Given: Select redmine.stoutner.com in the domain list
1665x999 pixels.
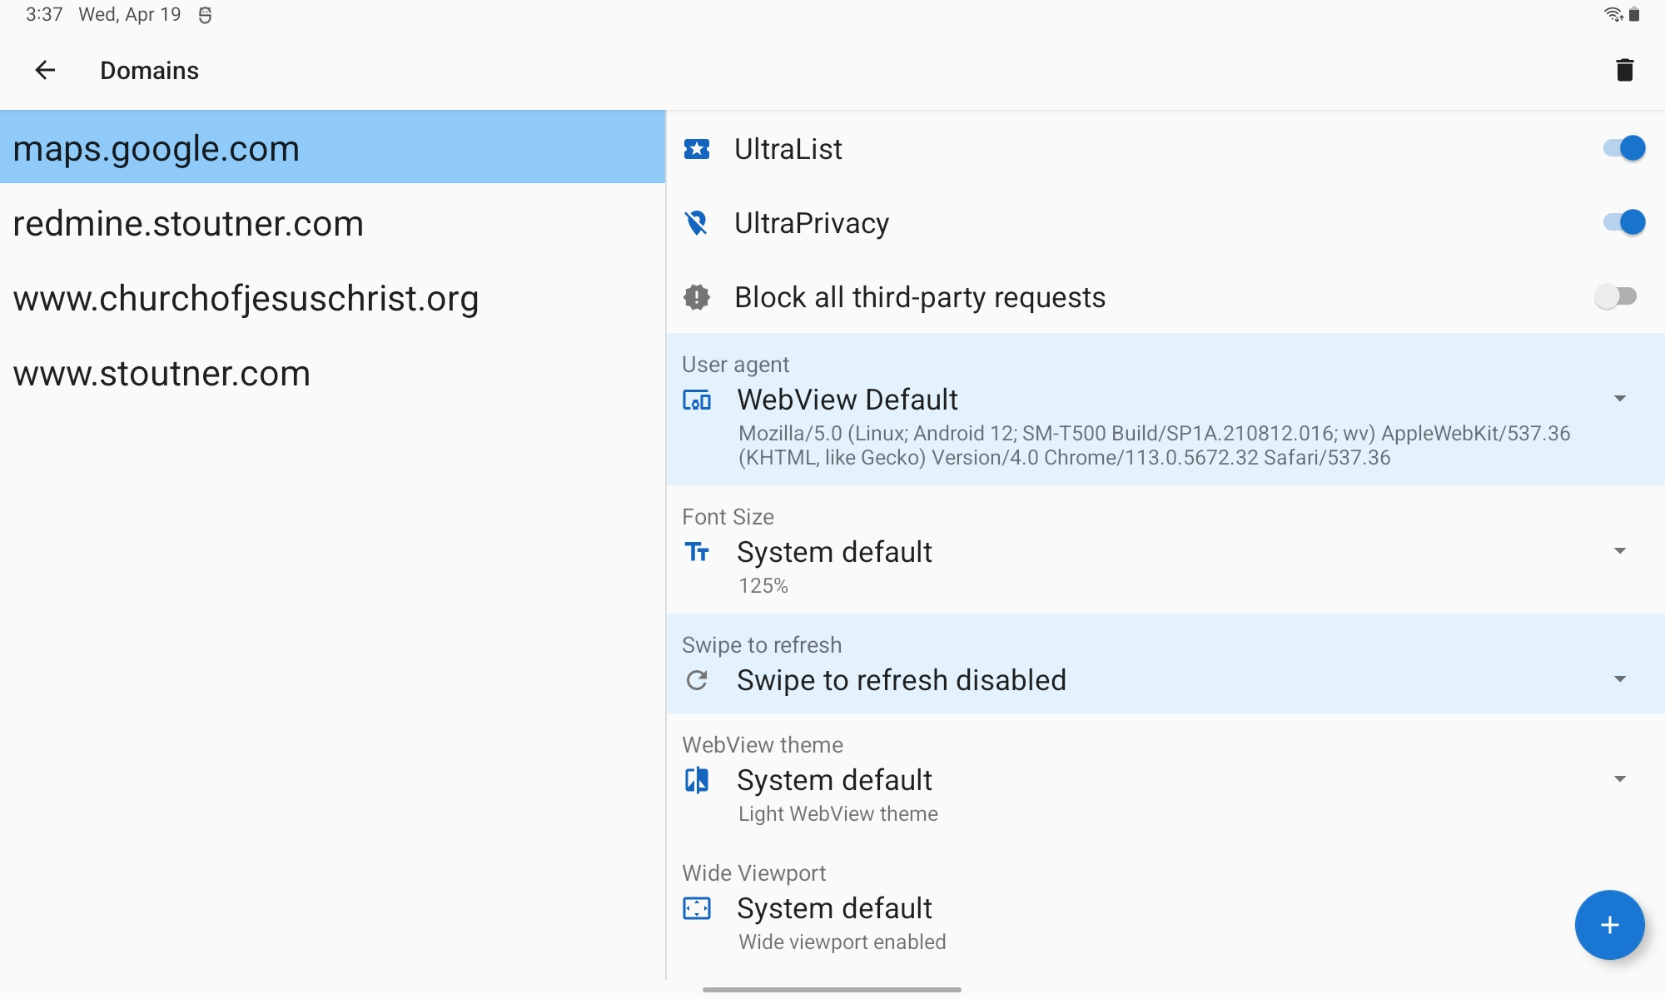Looking at the screenshot, I should (x=188, y=224).
